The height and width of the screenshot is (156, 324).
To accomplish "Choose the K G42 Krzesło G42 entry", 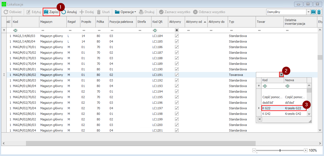I will [x=283, y=113].
